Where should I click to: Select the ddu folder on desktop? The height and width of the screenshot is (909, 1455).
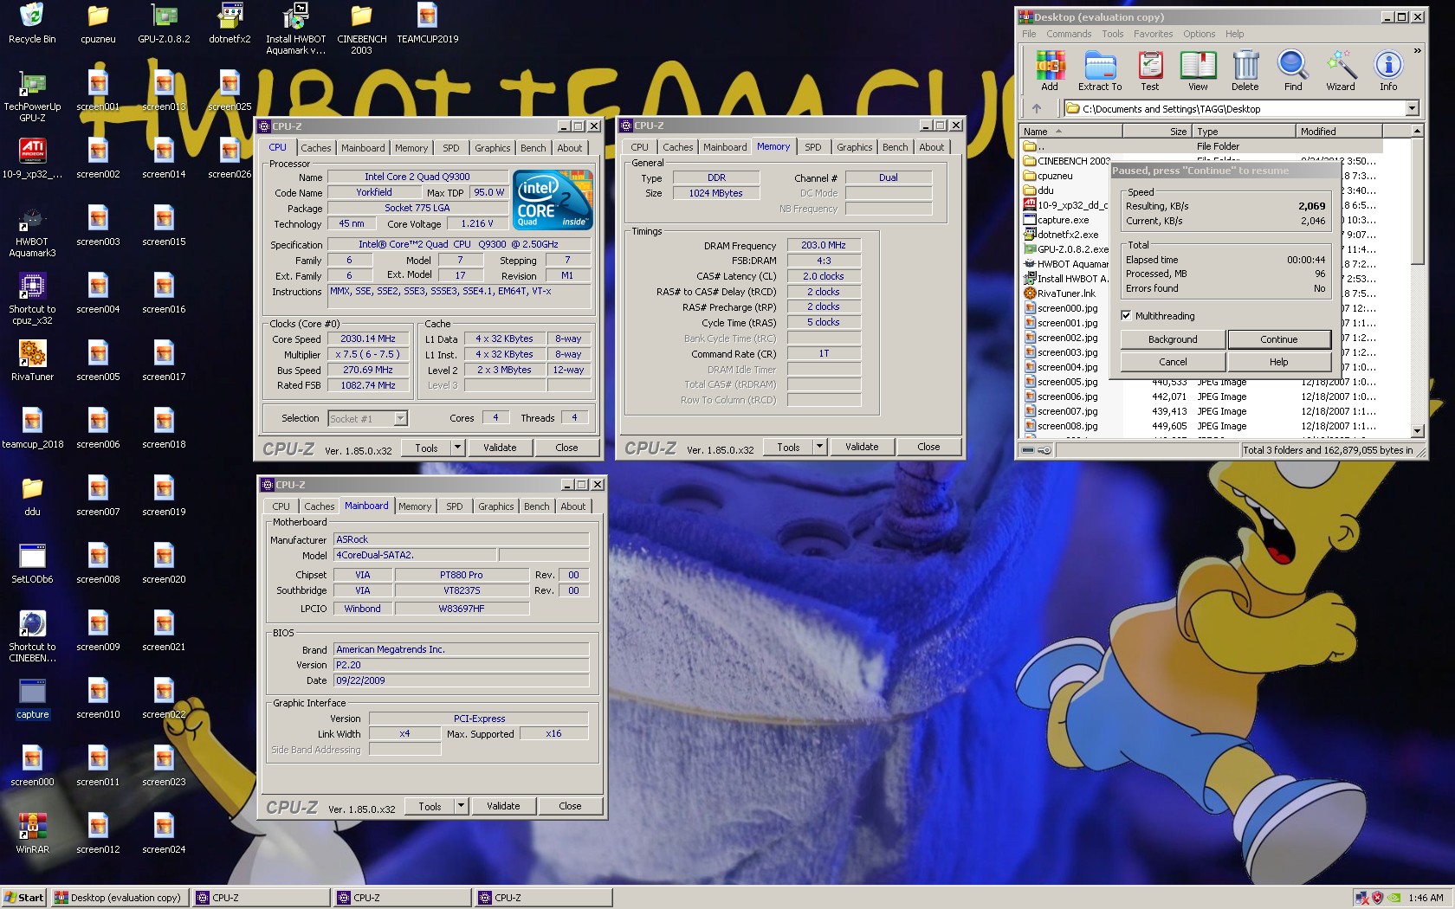(x=32, y=497)
